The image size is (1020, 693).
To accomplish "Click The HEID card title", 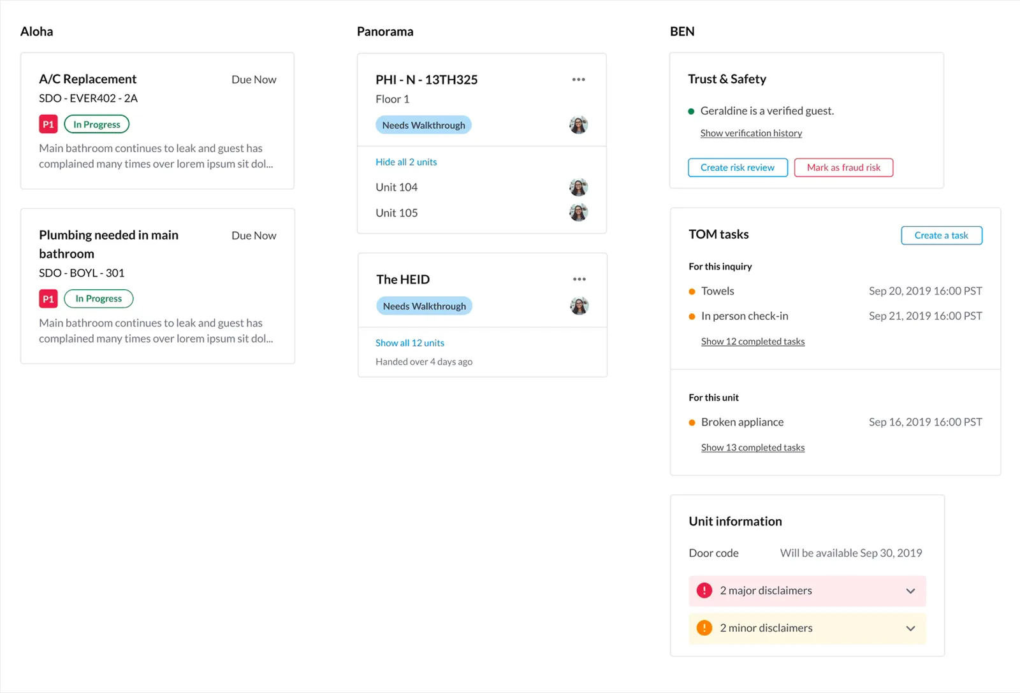I will (x=403, y=280).
